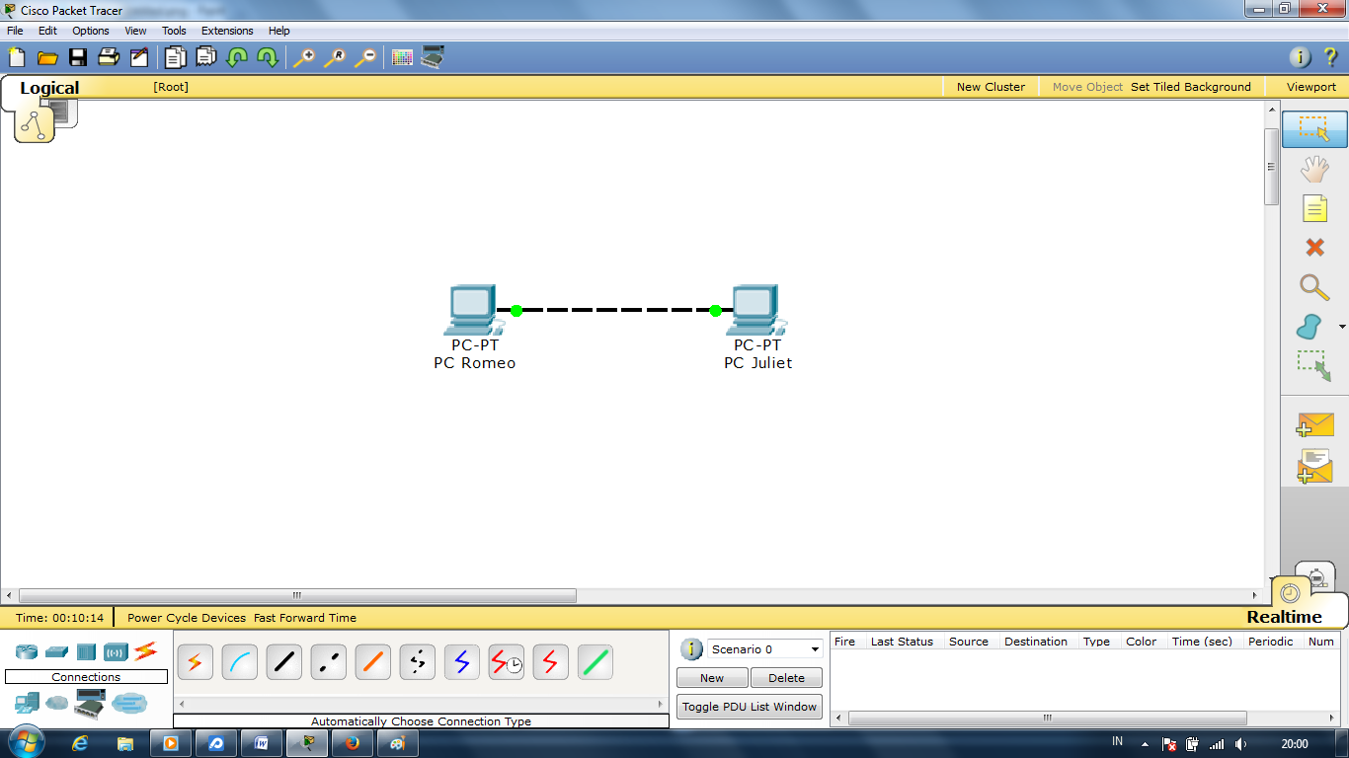Click the PC Juliet device
The image size is (1349, 758).
(x=756, y=310)
